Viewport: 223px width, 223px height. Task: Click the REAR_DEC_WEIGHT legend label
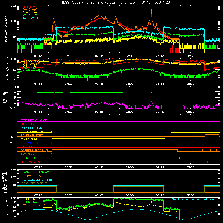pos(34,183)
